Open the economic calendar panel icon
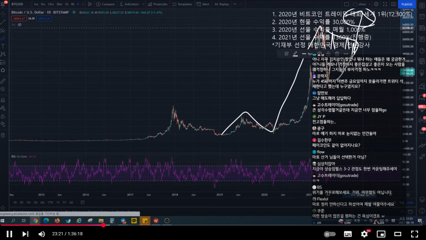The width and height of the screenshot is (426, 240). [422, 61]
